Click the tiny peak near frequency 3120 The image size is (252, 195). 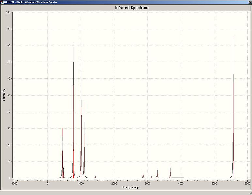coord(151,177)
